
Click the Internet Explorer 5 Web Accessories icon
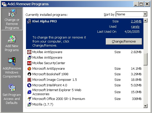click(29, 92)
